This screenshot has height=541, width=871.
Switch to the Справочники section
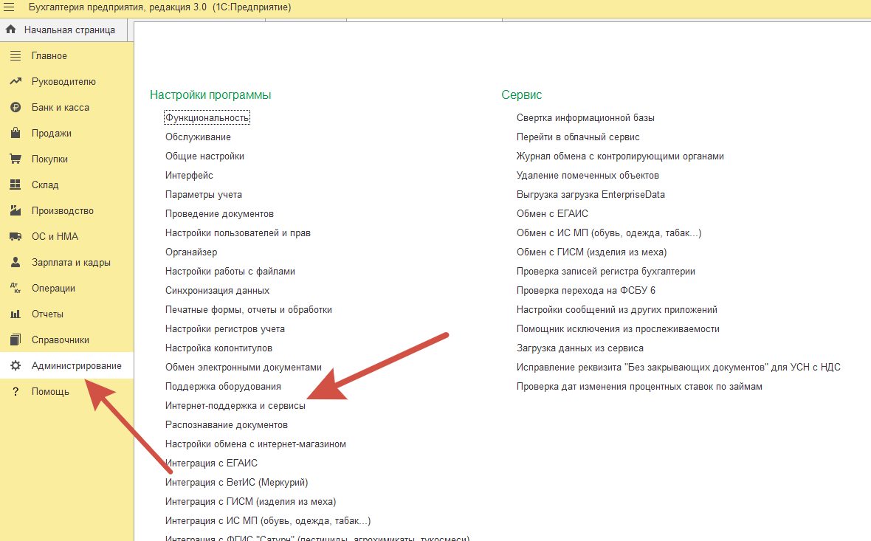pyautogui.click(x=60, y=340)
